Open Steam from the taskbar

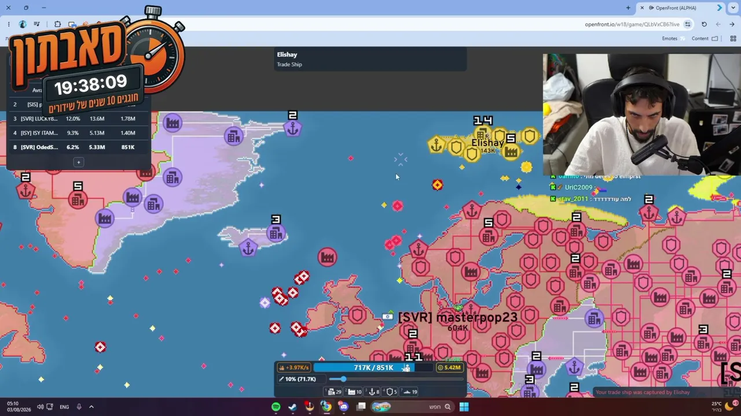click(292, 407)
